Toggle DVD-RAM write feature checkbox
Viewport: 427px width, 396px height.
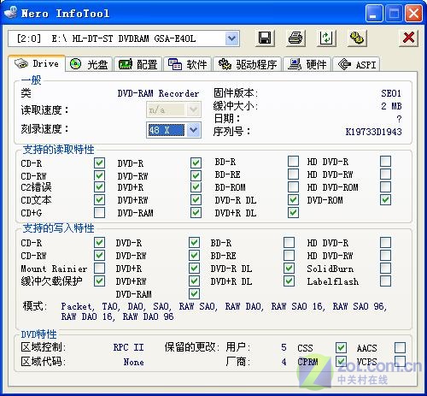click(x=194, y=293)
